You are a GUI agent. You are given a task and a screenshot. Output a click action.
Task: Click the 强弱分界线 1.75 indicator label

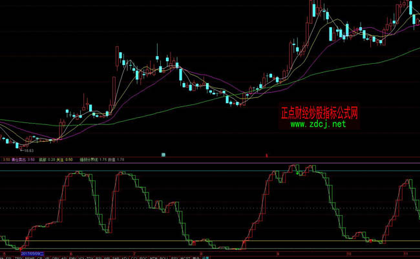[x=92, y=158]
